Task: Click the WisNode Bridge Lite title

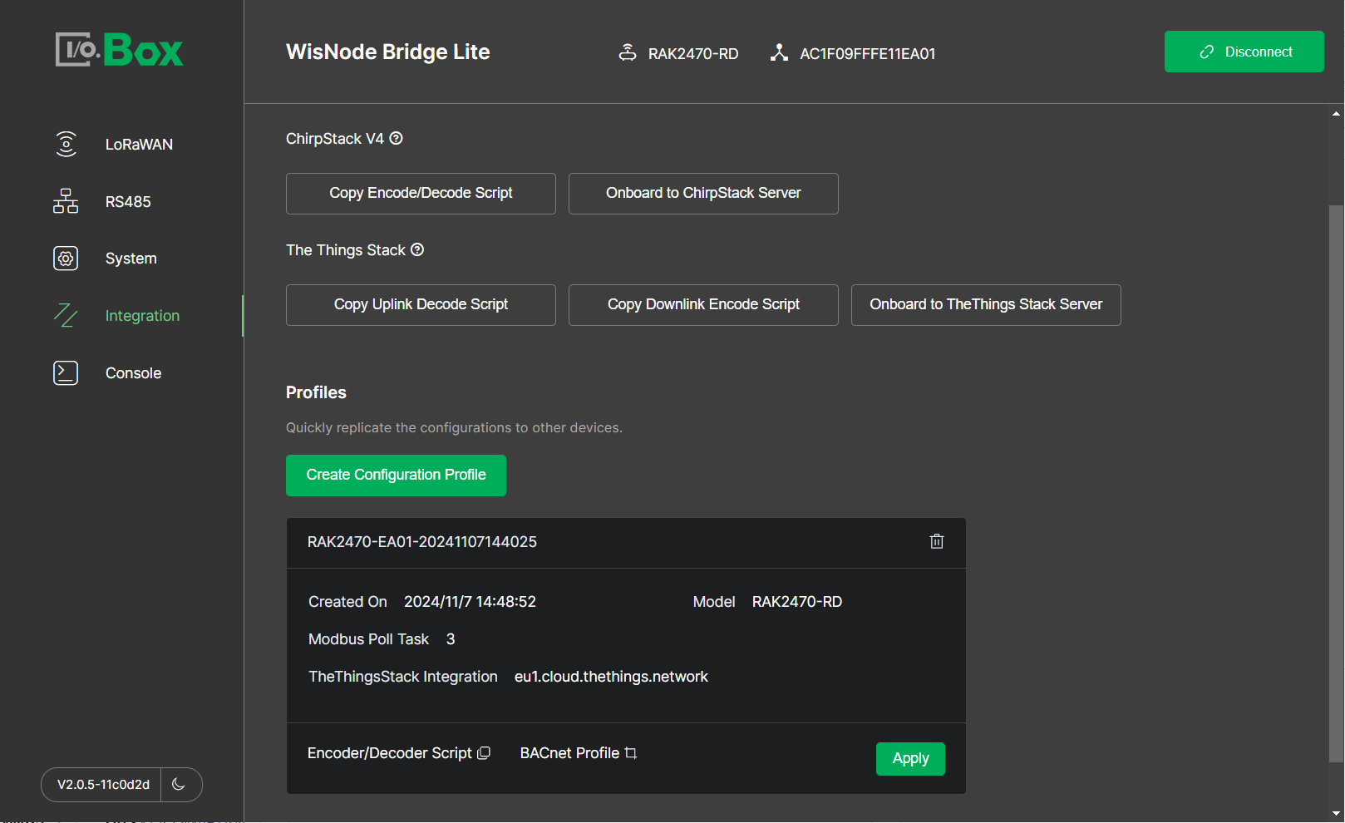Action: (388, 52)
